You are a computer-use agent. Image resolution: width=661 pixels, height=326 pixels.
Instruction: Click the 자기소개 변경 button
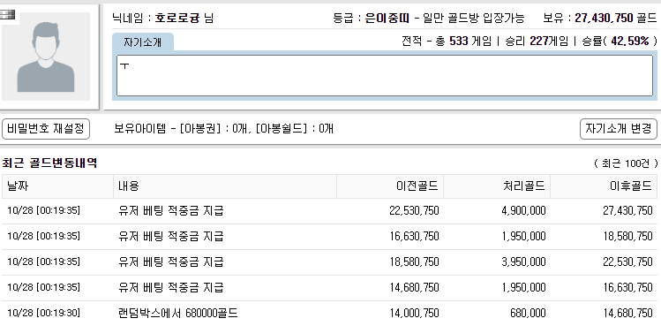point(619,129)
